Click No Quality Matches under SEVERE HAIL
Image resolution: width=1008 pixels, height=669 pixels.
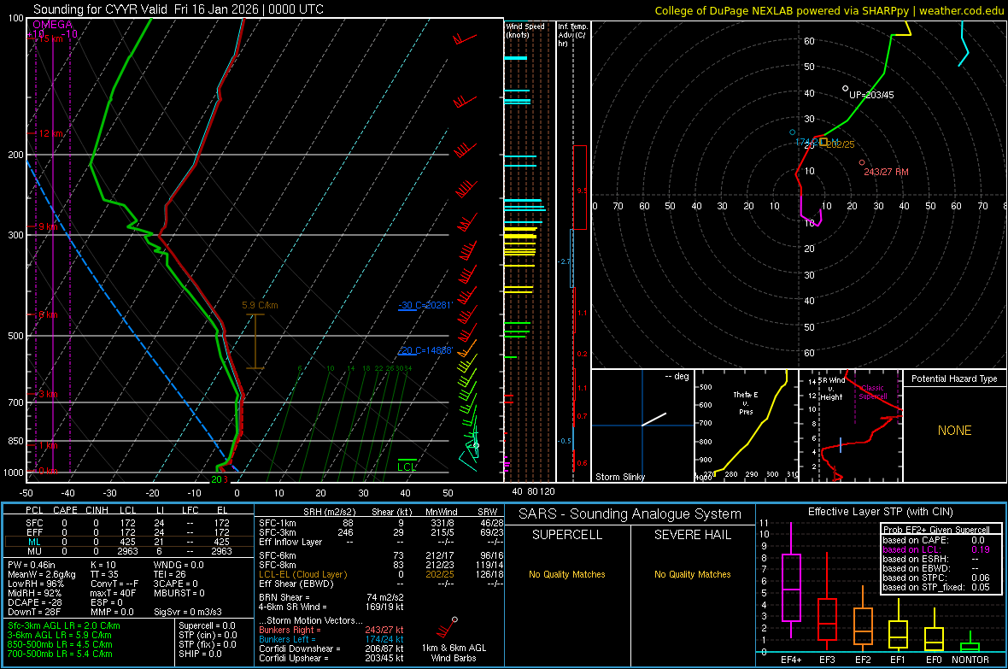coord(692,574)
